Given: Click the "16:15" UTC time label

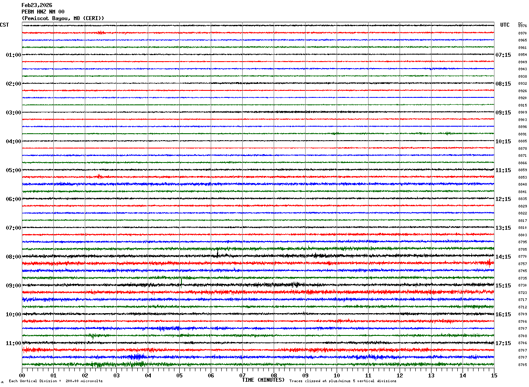Looking at the screenshot, I should click(503, 314).
